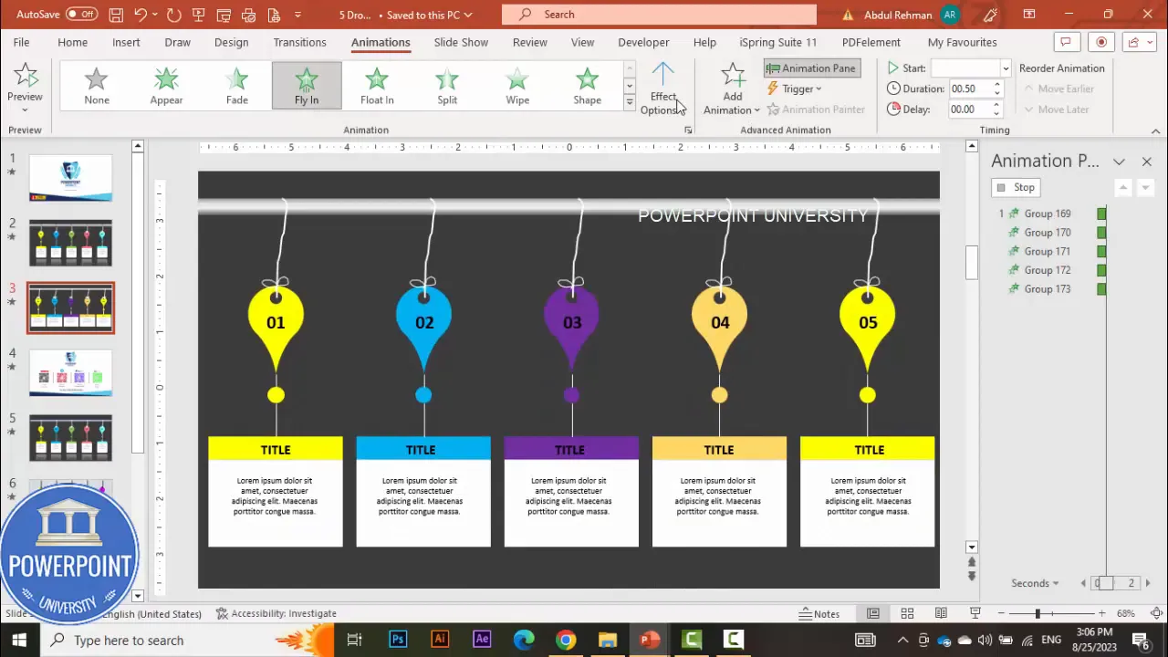Click the Comments icon in ribbon
Screen dimensions: 1168x657
1064,42
